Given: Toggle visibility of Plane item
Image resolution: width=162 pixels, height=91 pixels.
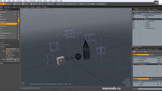Looking at the screenshot, I should [134, 17].
